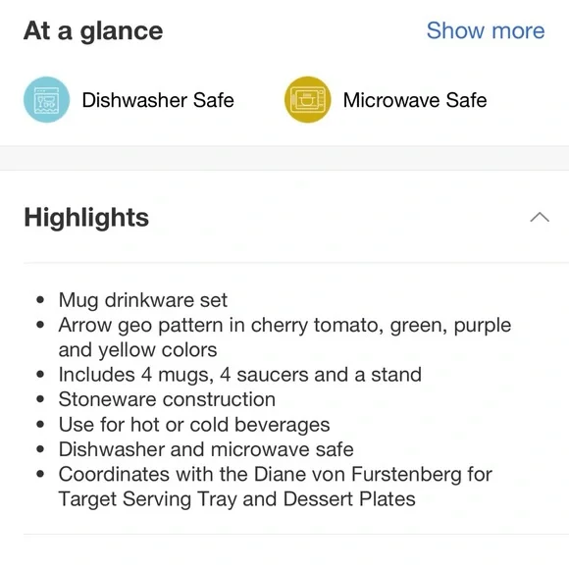Select the Microwave Safe label
Screen dimensions: 569x569
415,100
